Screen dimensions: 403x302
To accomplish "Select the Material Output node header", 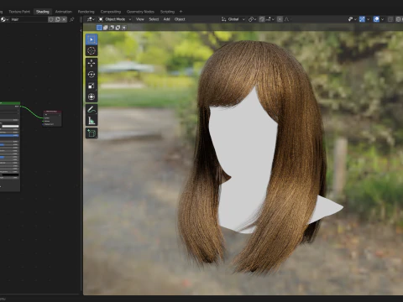I will pyautogui.click(x=52, y=112).
